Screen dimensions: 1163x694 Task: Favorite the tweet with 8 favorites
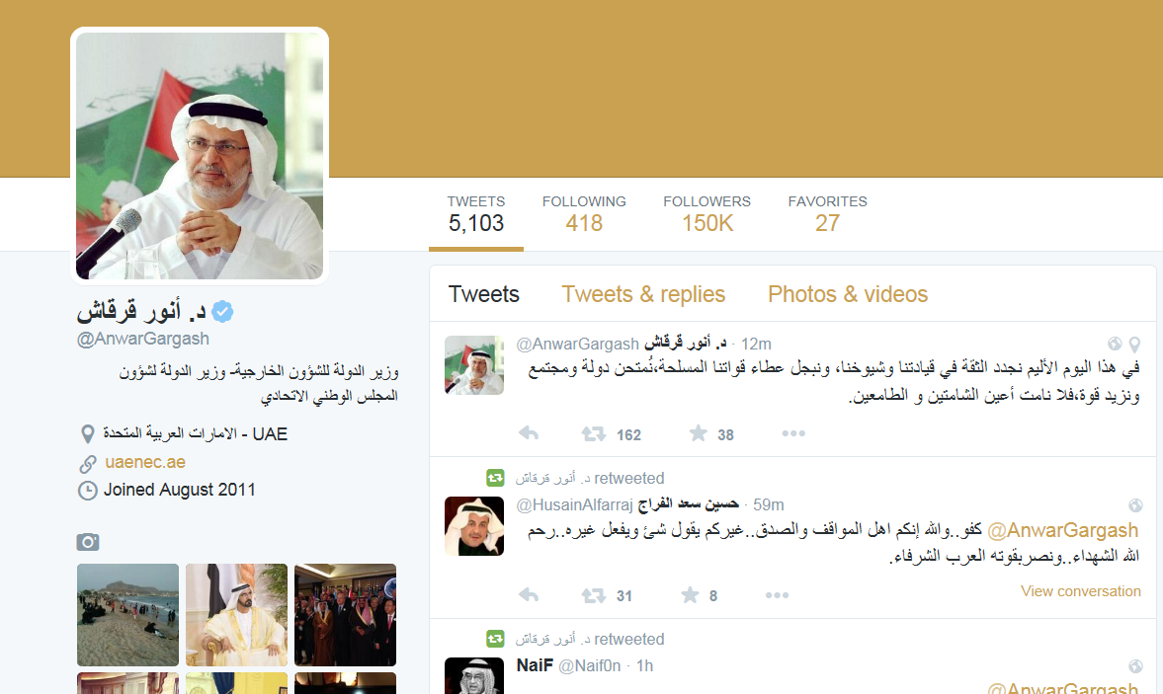coord(690,594)
